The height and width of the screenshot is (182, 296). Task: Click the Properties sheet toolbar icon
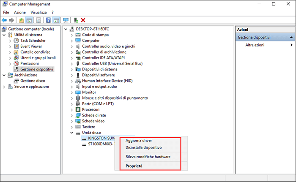point(38,20)
